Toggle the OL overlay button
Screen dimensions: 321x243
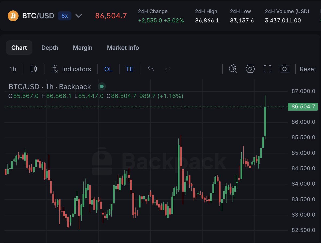click(x=108, y=69)
